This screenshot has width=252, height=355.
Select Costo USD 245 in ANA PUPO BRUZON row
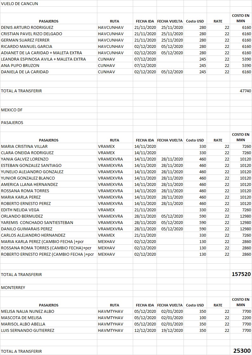195,65
